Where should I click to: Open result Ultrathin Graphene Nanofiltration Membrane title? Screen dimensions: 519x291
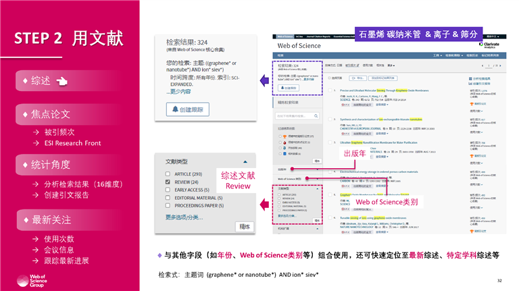pyautogui.click(x=378, y=142)
